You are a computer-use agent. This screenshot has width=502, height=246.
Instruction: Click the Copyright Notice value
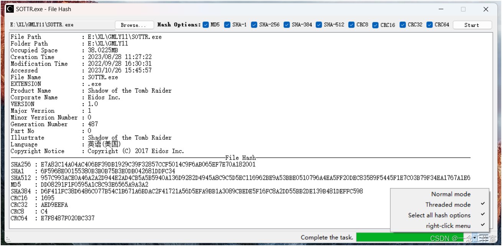coord(136,151)
